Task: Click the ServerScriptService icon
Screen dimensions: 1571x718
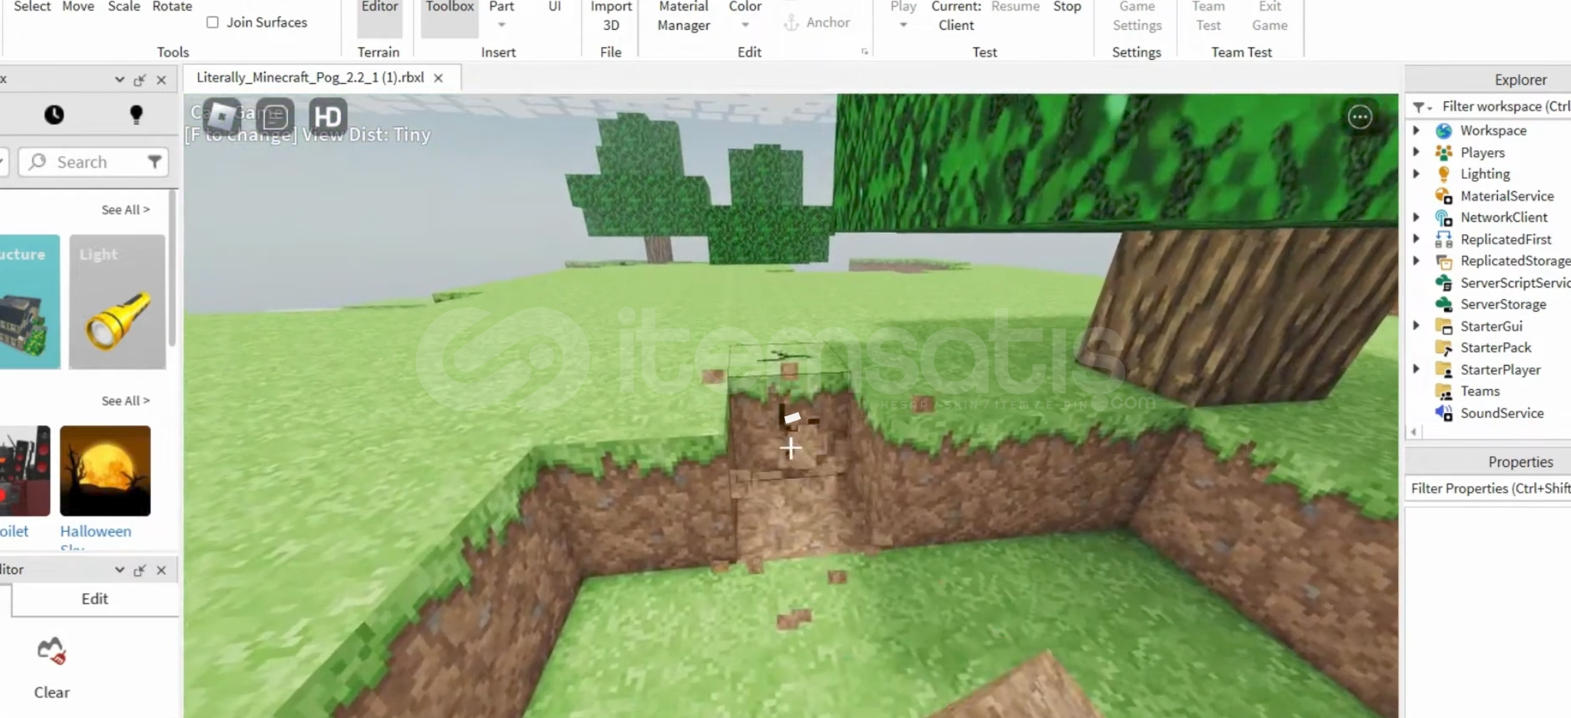Action: click(x=1443, y=283)
